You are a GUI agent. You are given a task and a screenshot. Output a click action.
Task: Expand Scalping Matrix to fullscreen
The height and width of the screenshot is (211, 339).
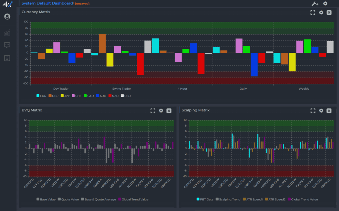313,111
